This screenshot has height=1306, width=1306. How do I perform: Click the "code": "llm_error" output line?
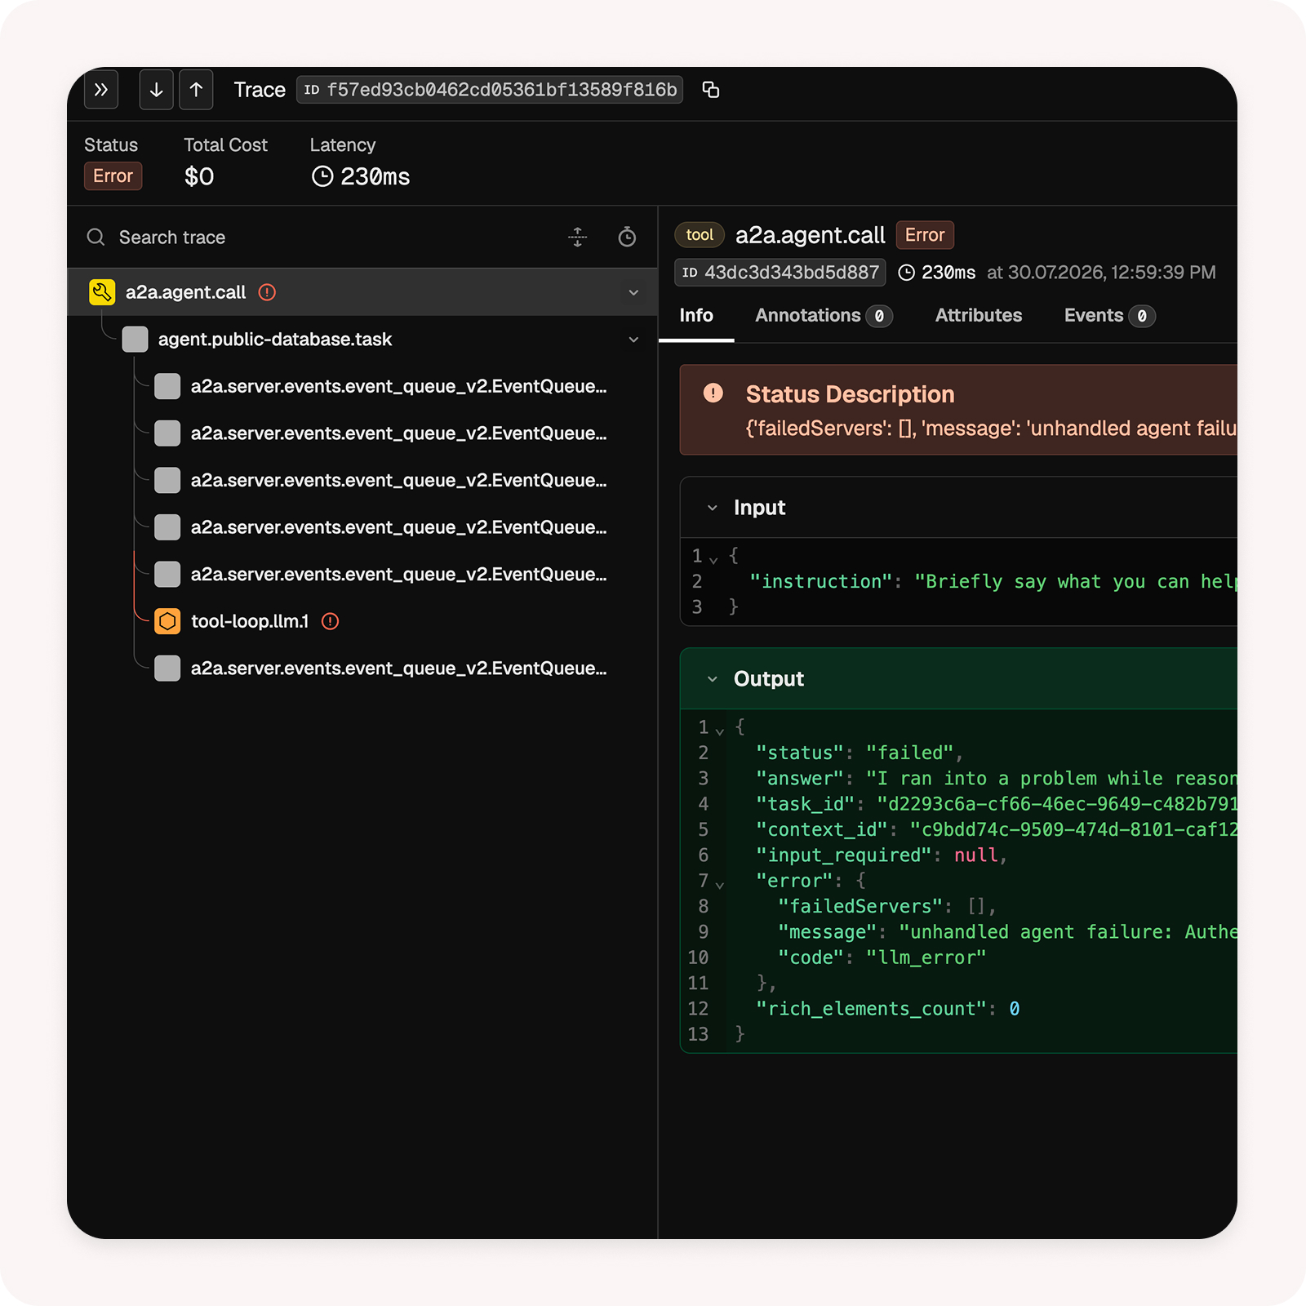click(x=882, y=957)
